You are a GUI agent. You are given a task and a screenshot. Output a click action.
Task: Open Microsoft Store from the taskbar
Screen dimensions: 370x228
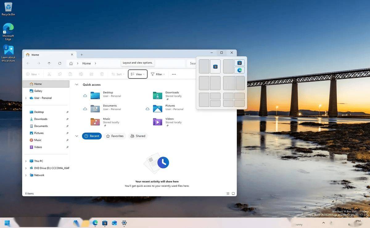[x=105, y=223]
